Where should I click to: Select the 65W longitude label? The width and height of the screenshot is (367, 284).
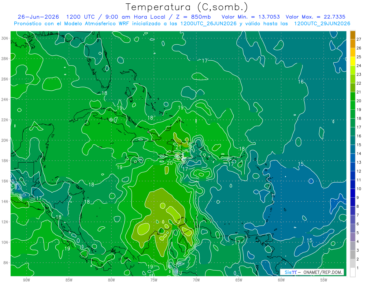coord(239,280)
